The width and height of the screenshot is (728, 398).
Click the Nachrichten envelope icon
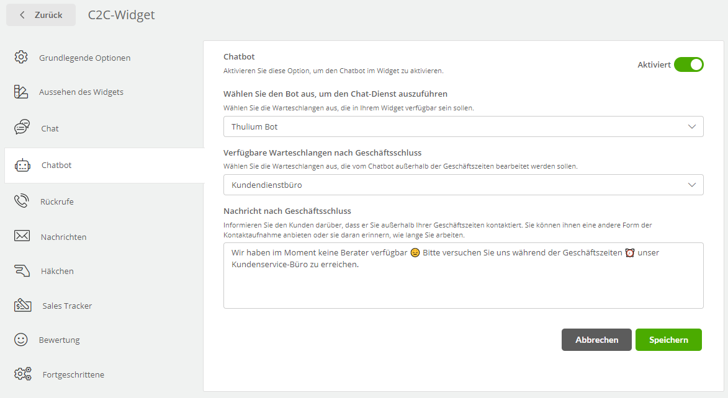click(22, 236)
